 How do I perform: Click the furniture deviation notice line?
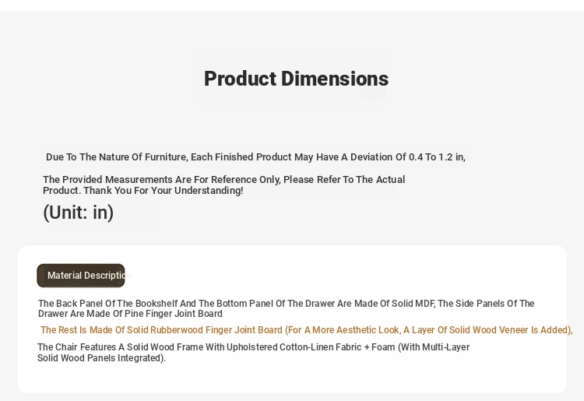[x=255, y=157]
